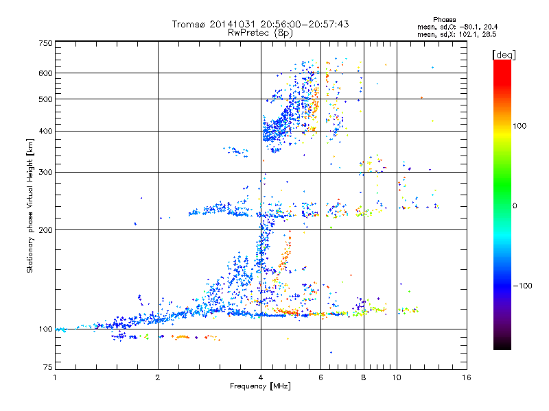The height and width of the screenshot is (411, 549).
Task: Click the colorbar '0' tick label
Action: [515, 206]
